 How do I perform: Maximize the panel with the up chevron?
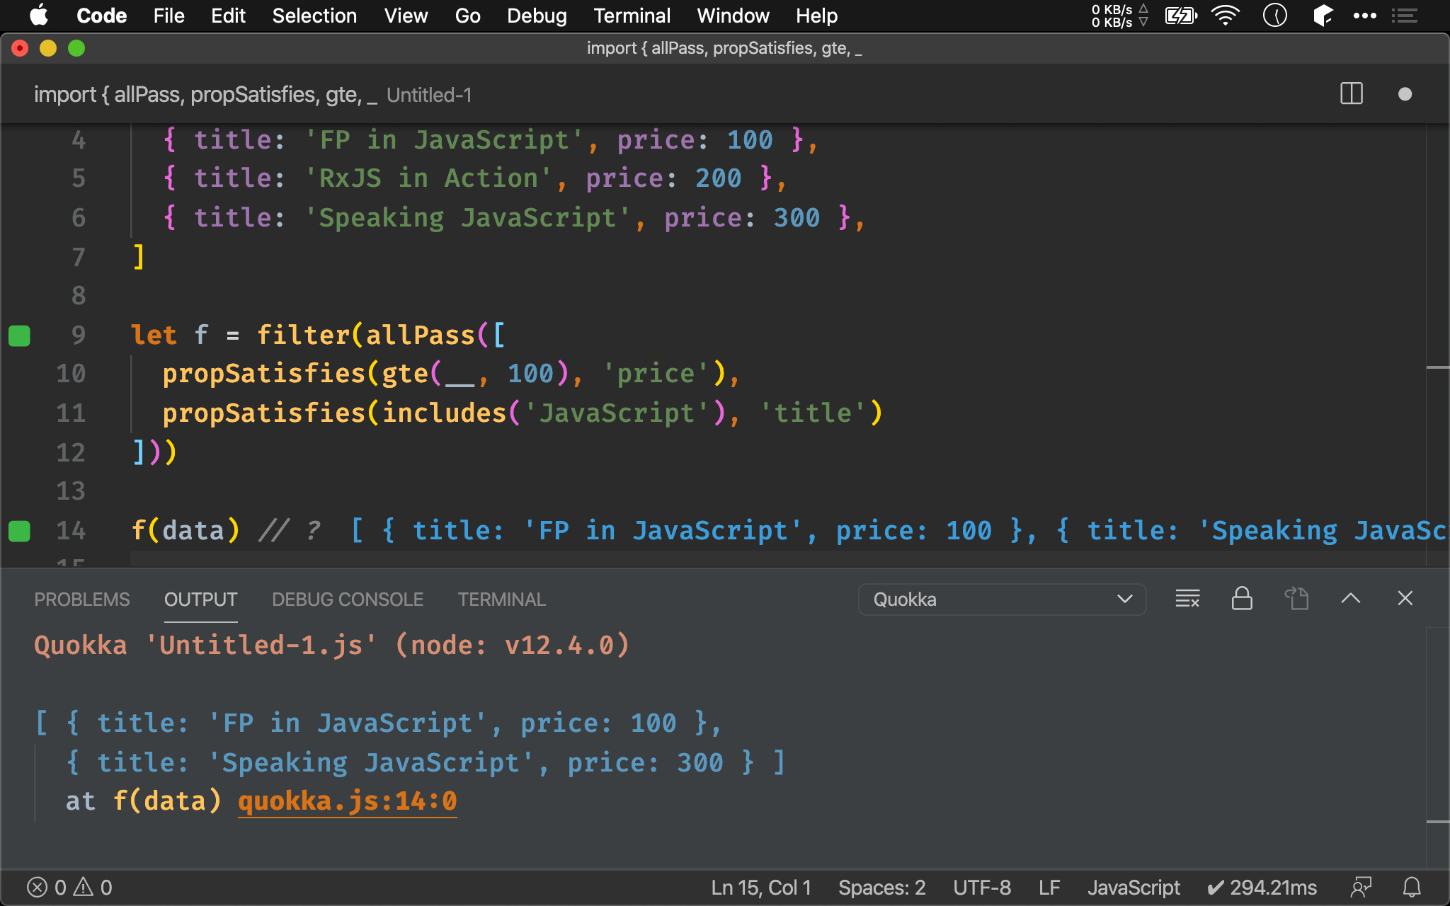(x=1351, y=599)
